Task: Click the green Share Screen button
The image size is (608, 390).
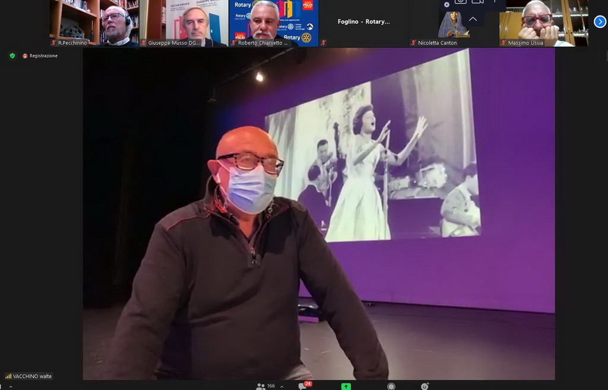Action: click(x=346, y=386)
